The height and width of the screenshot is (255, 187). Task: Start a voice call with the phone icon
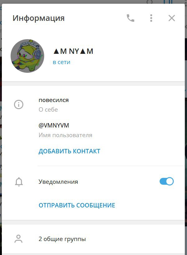[x=130, y=18]
